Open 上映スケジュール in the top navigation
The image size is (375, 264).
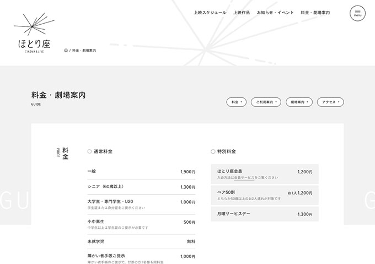point(210,13)
